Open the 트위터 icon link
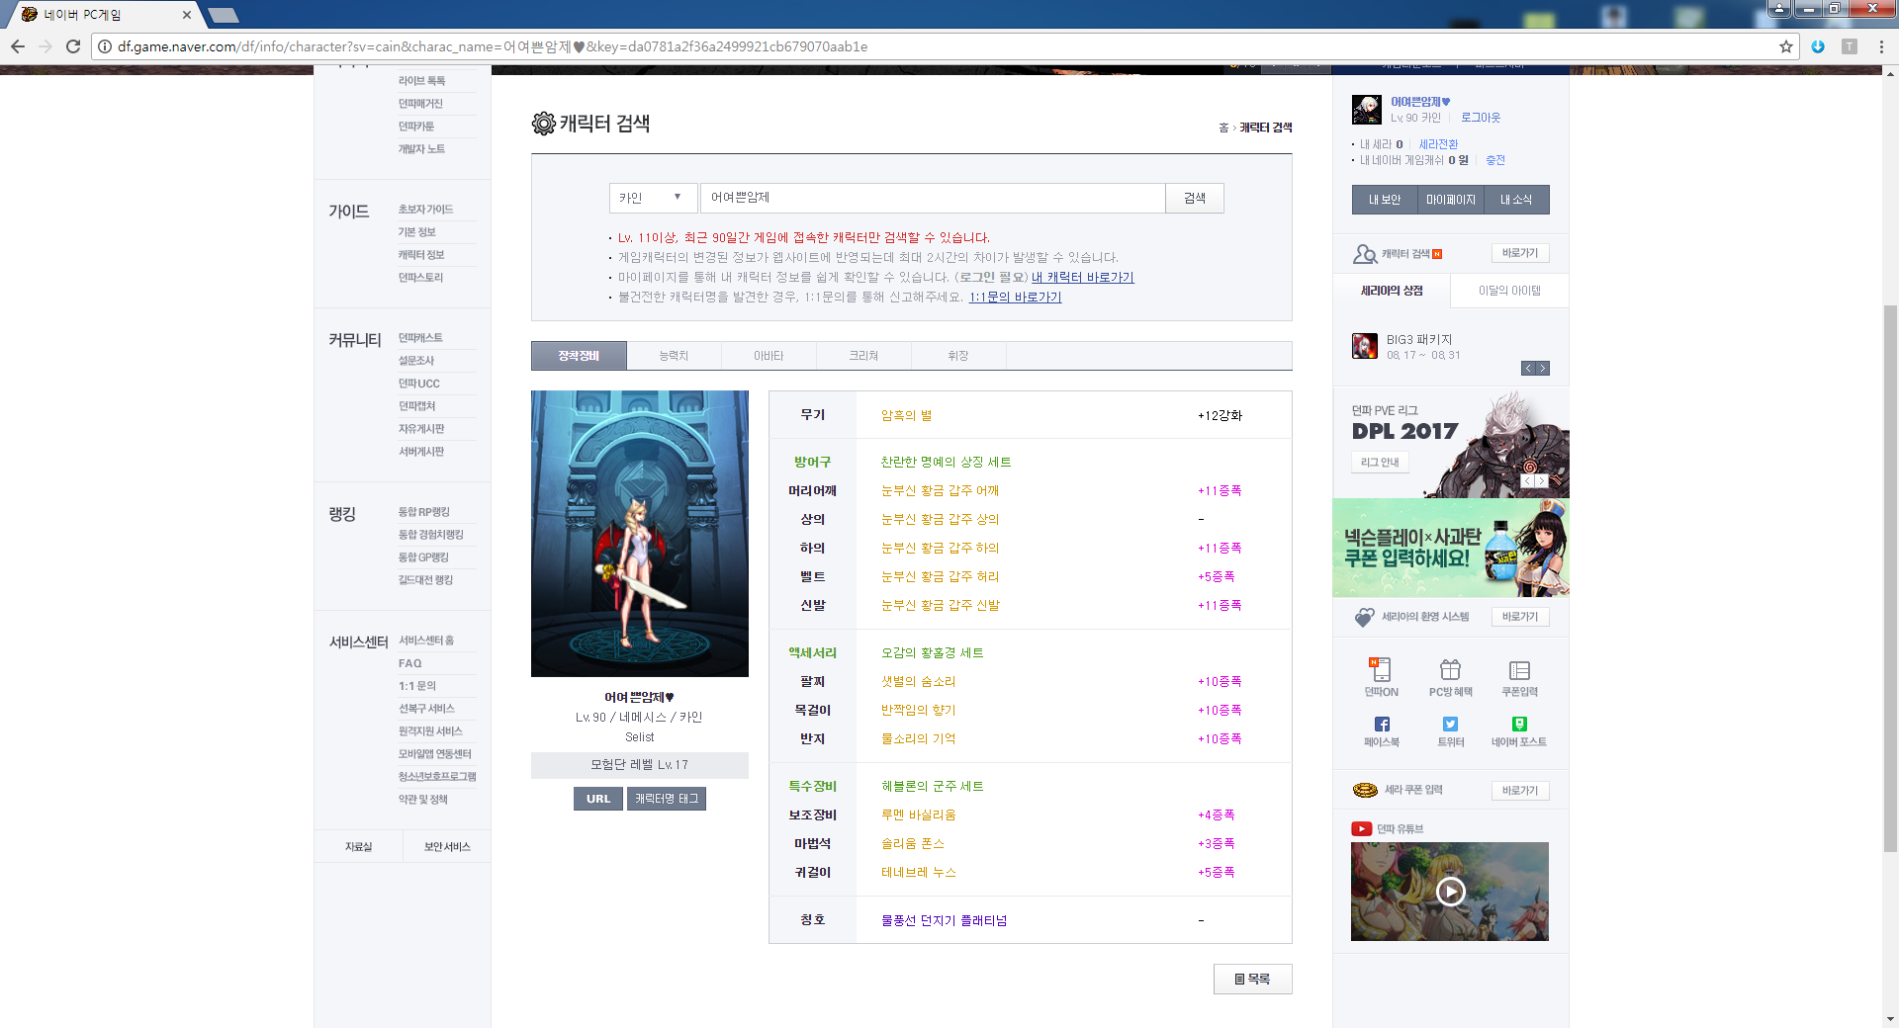 (1450, 731)
